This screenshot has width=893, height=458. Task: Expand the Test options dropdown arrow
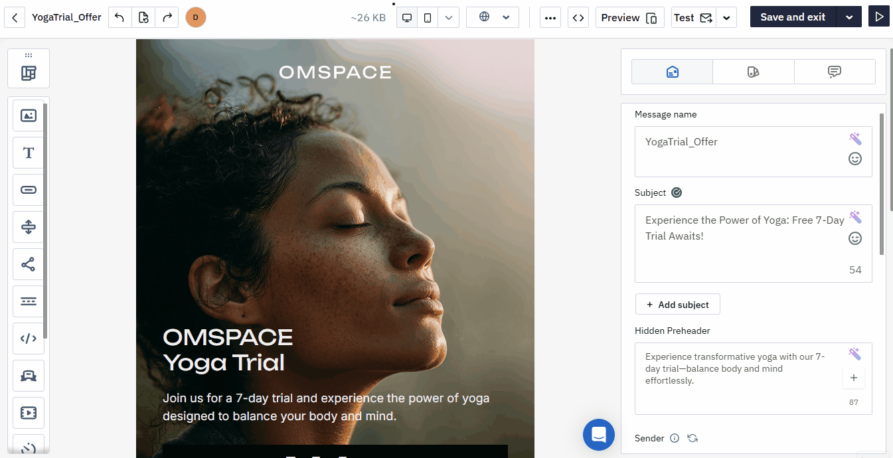(x=727, y=18)
